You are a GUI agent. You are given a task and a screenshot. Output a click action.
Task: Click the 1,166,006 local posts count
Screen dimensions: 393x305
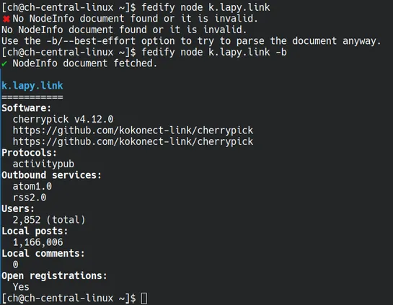38,242
